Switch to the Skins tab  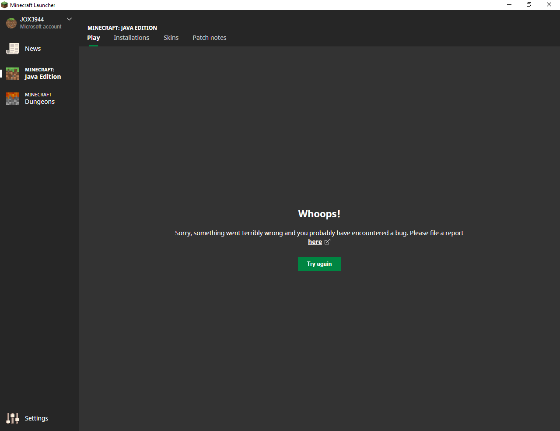(x=171, y=38)
